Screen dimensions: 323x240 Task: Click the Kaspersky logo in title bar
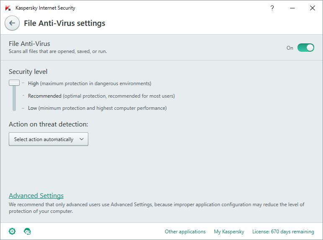click(x=8, y=8)
